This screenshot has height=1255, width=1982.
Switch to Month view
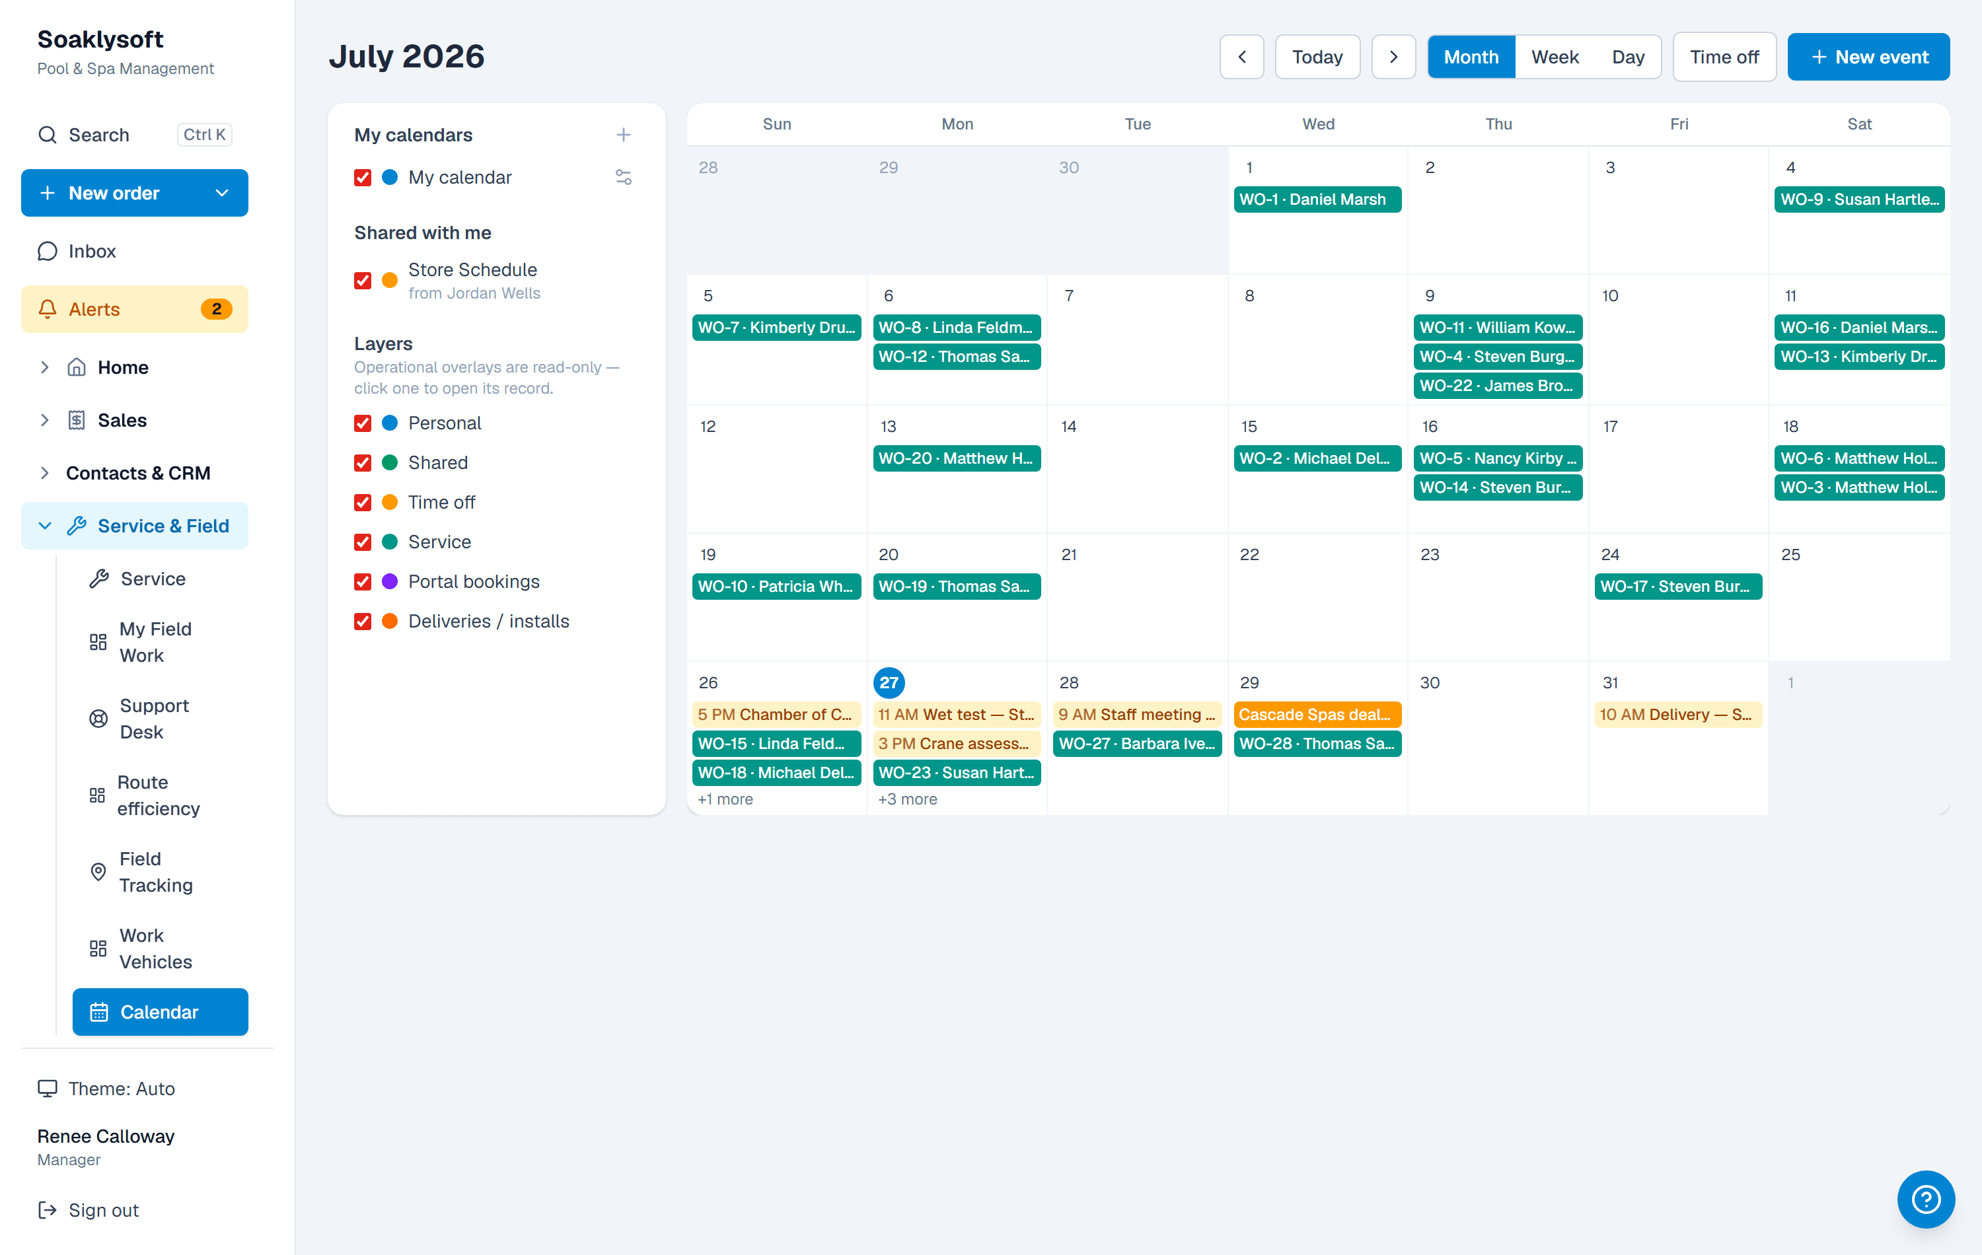[1471, 57]
